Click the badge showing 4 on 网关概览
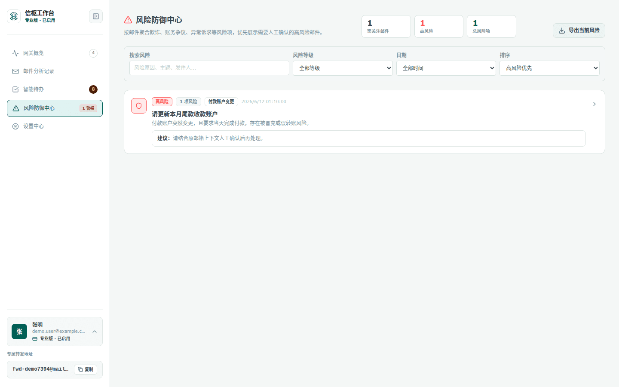This screenshot has height=387, width=619. pos(93,53)
